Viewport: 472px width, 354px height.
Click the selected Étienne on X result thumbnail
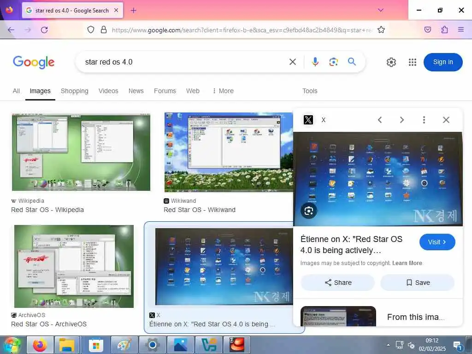point(224,266)
